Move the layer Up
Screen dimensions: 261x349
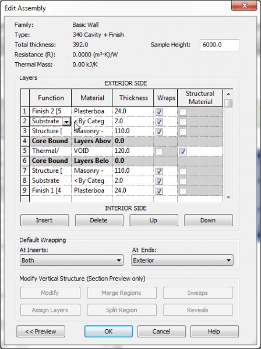(x=154, y=220)
